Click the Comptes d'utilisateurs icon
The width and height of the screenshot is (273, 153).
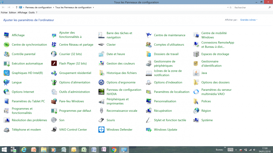pos(149,45)
